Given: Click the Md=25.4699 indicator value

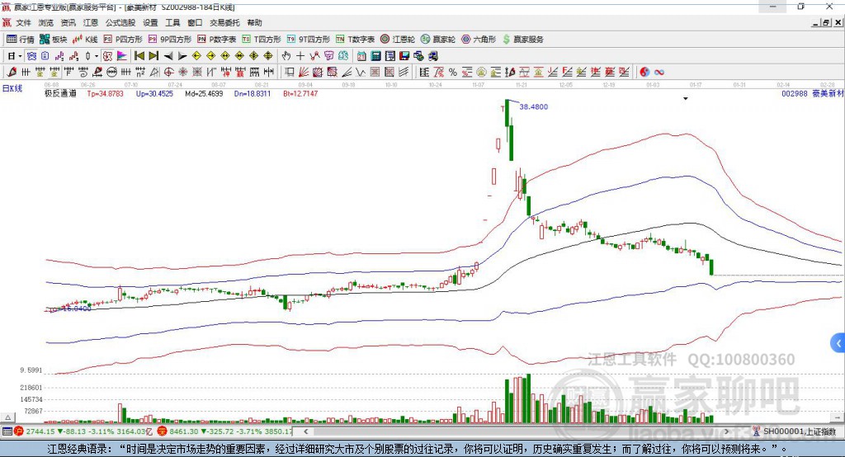Looking at the screenshot, I should click(x=204, y=93).
